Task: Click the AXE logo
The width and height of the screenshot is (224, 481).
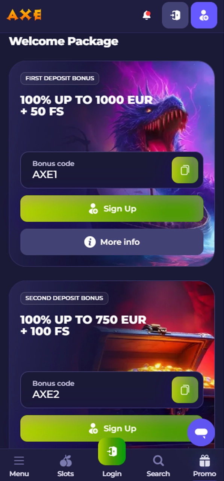Action: coord(24,15)
